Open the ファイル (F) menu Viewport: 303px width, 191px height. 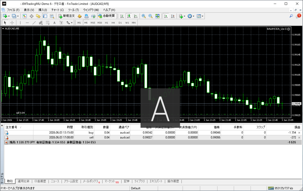click(x=13, y=10)
